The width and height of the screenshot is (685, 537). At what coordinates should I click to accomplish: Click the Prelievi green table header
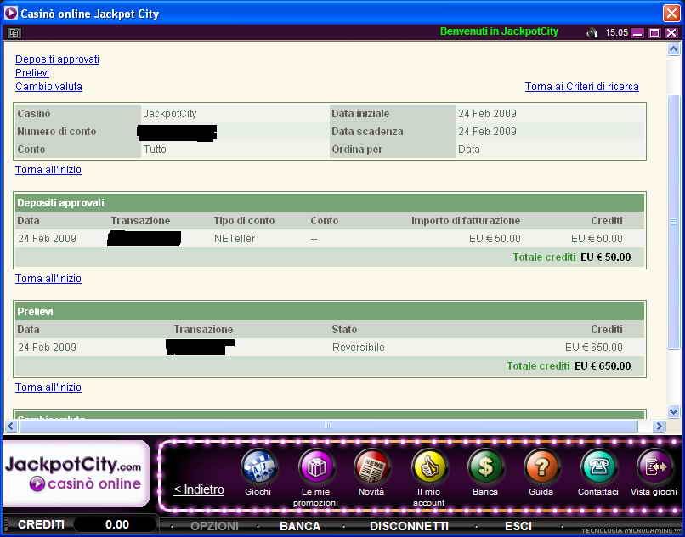coord(330,312)
